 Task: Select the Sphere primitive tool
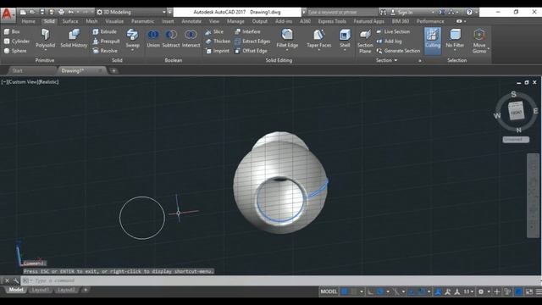15,51
